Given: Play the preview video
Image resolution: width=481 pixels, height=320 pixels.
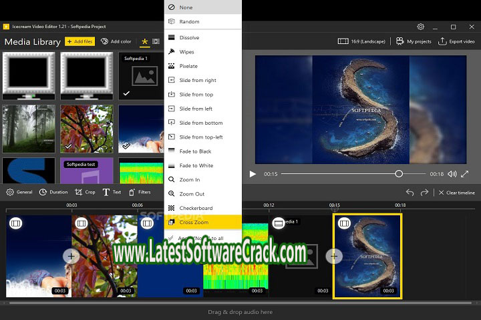Looking at the screenshot, I should point(253,174).
